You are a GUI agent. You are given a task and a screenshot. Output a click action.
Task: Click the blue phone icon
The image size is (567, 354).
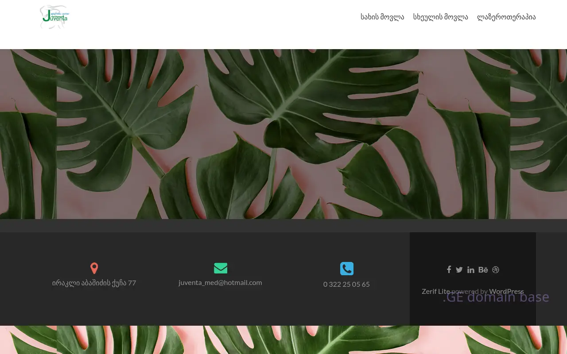click(x=346, y=269)
